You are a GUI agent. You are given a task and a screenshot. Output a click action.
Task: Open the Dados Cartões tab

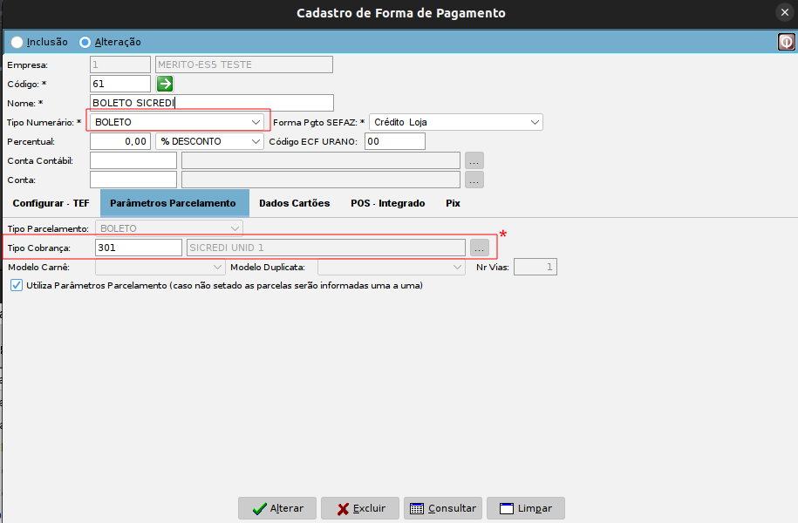click(x=295, y=203)
